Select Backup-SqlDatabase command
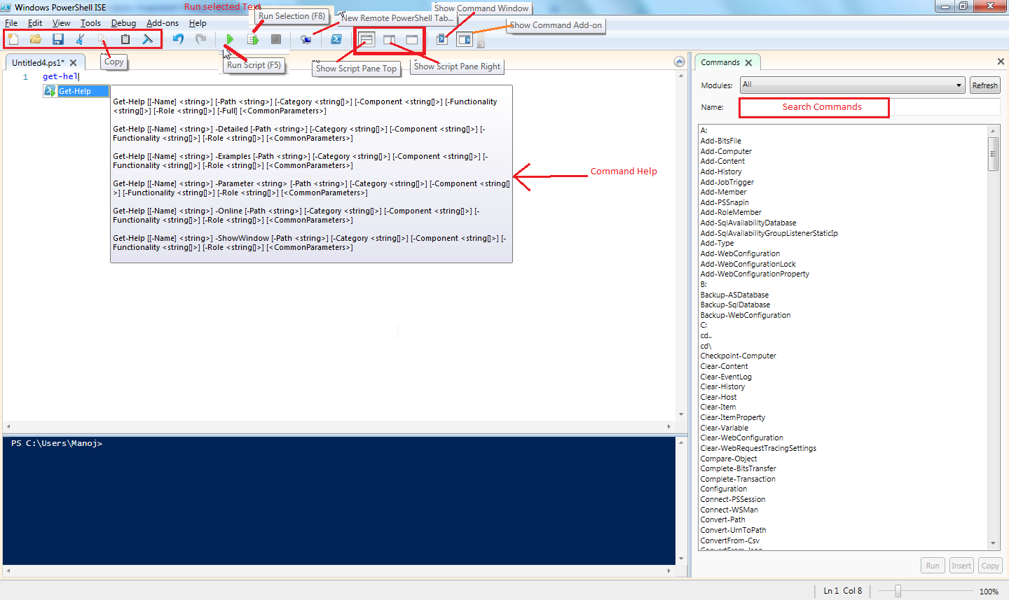This screenshot has width=1009, height=600. tap(735, 305)
